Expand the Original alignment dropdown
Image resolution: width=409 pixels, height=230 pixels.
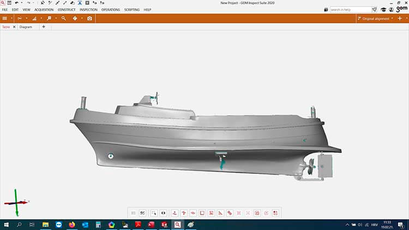tap(376, 19)
